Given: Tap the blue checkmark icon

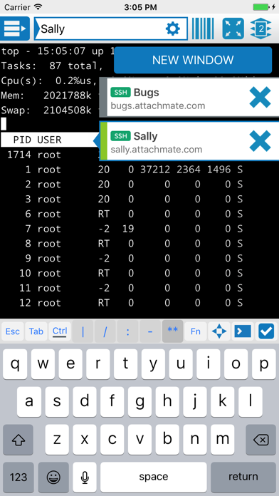Looking at the screenshot, I should click(x=266, y=331).
